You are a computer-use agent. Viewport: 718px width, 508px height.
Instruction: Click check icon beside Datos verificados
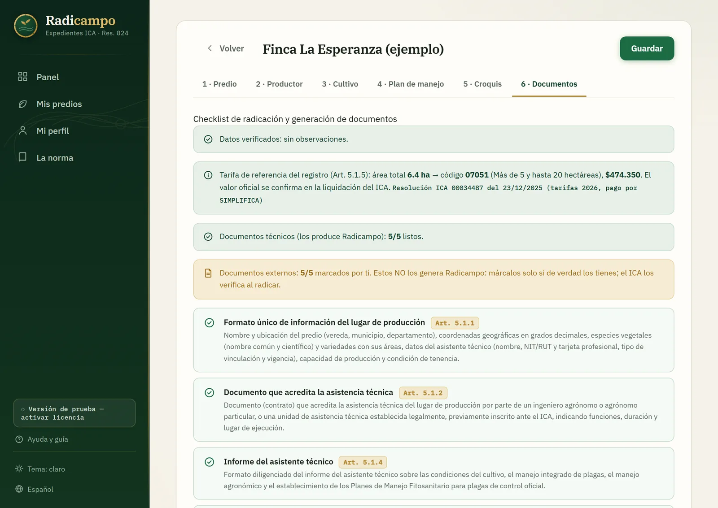coord(208,139)
